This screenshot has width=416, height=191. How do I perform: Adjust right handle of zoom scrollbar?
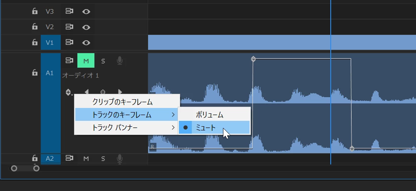pyautogui.click(x=36, y=168)
